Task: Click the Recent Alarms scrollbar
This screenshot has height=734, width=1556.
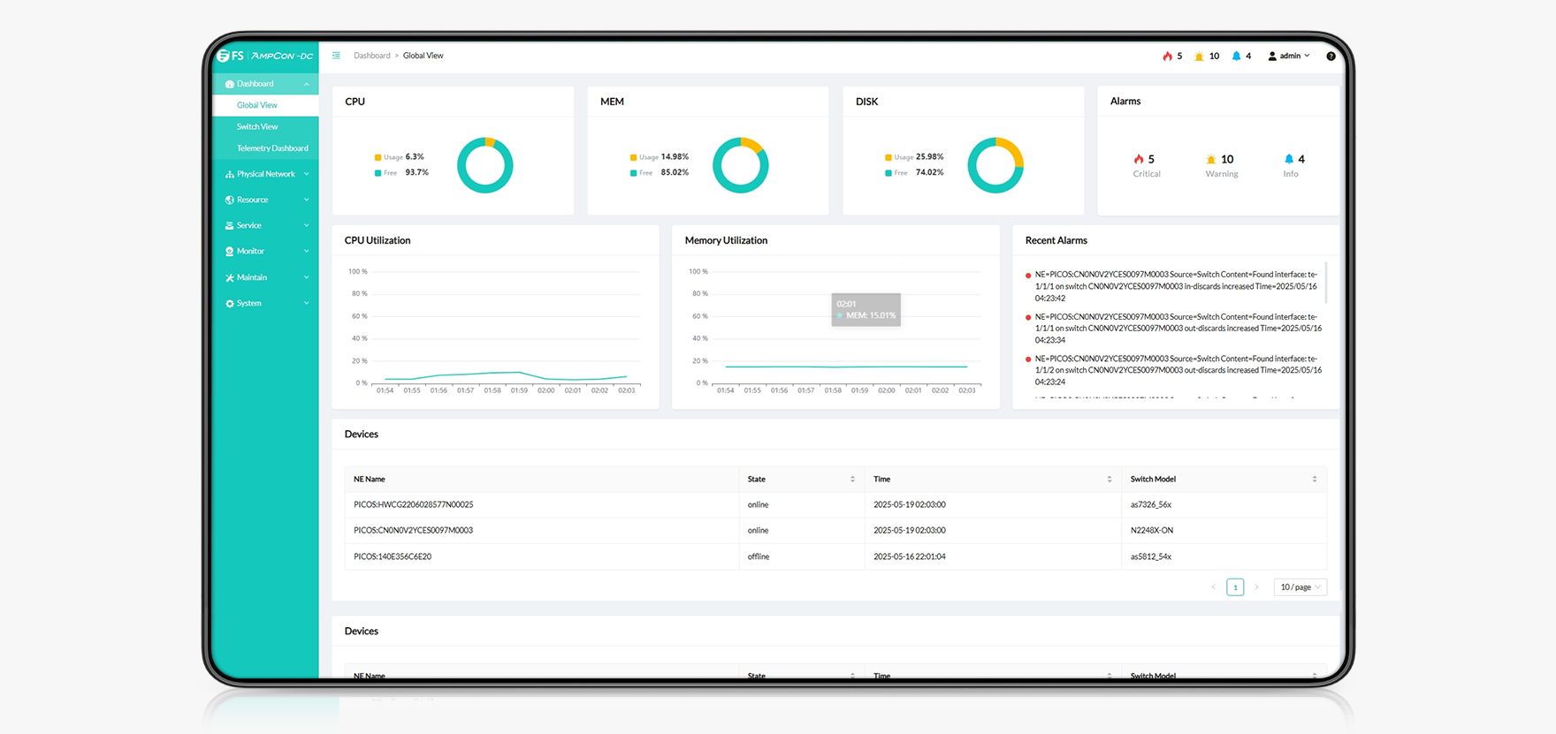Action: [1326, 283]
